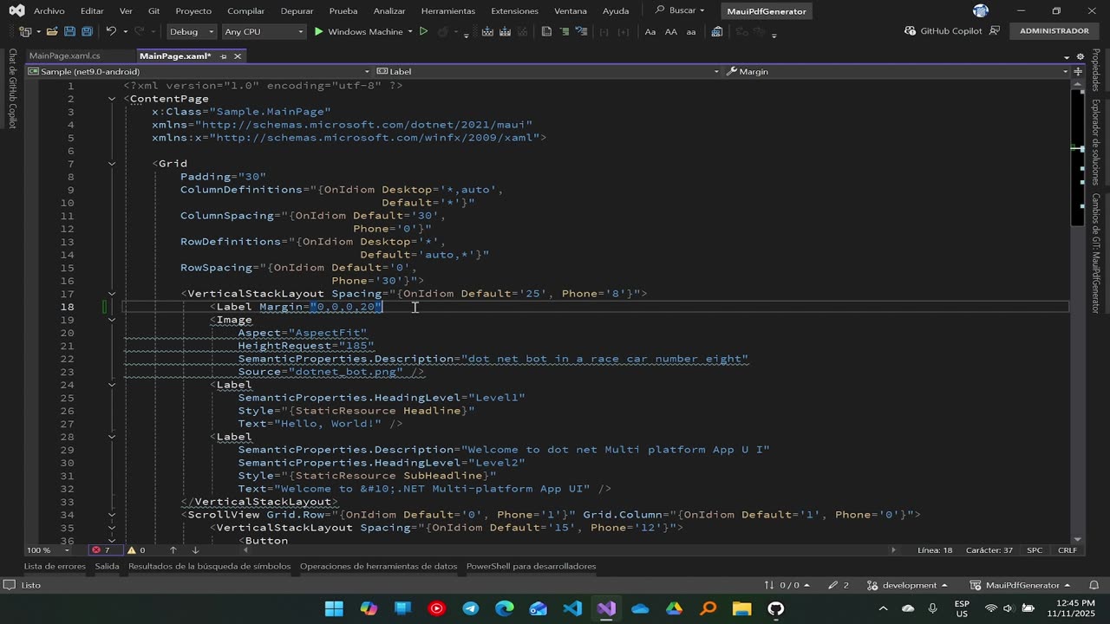Click the feedback person icon beside GitHub Copilot
Image resolution: width=1110 pixels, height=624 pixels.
click(x=995, y=30)
